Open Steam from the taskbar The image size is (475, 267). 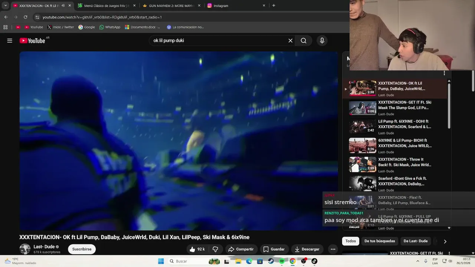click(x=271, y=261)
